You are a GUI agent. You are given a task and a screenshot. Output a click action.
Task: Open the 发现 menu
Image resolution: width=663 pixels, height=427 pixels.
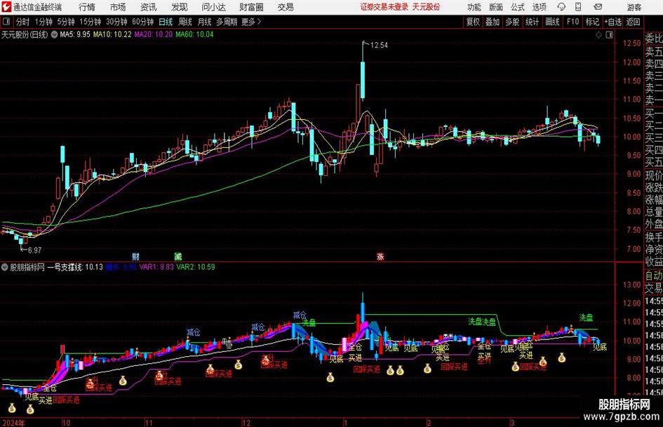(180, 7)
